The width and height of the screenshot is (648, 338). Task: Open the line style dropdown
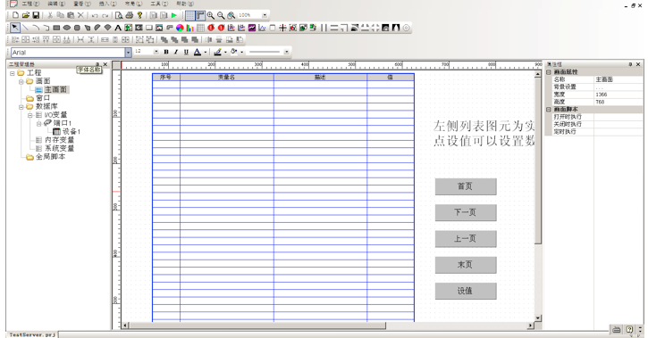286,52
